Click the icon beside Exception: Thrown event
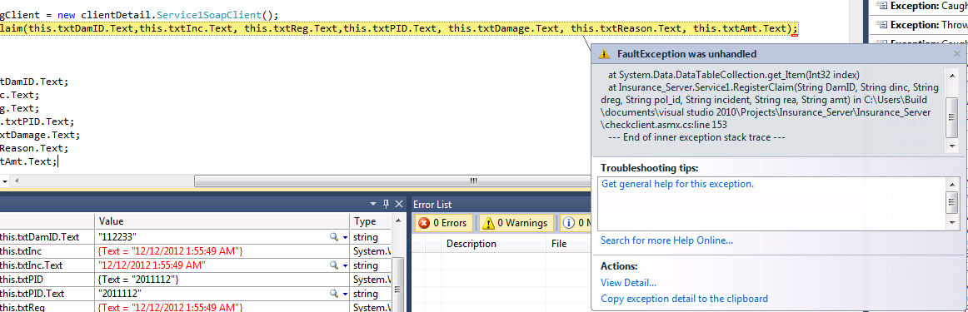This screenshot has height=312, width=968. coord(881,25)
